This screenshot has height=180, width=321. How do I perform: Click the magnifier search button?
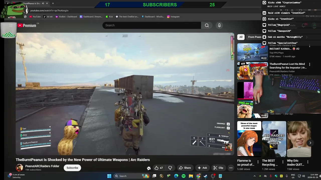207,25
